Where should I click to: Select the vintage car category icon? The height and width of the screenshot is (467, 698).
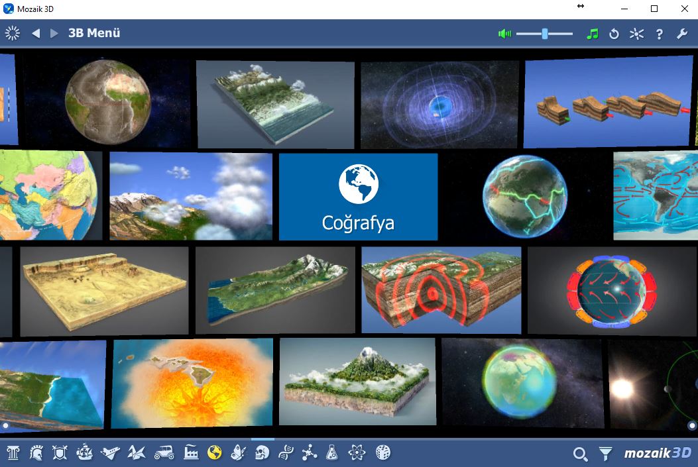pos(164,453)
